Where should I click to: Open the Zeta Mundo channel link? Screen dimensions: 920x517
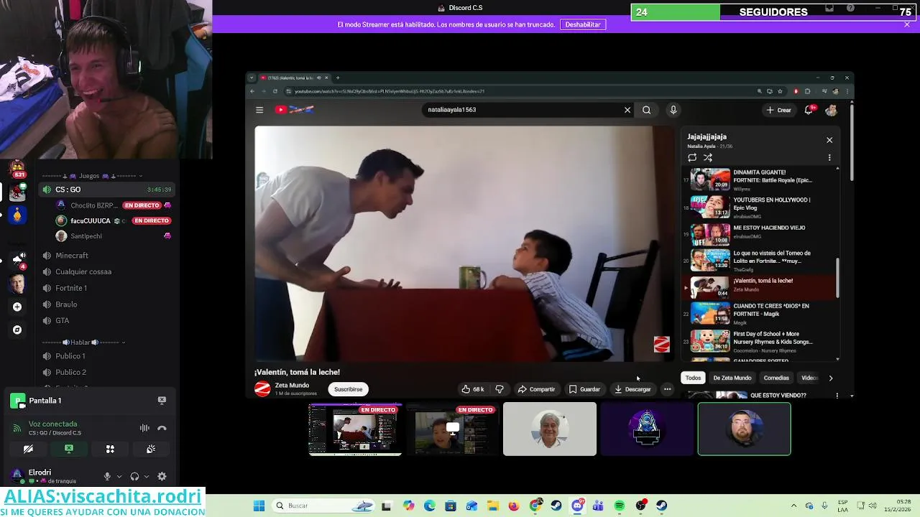(292, 386)
